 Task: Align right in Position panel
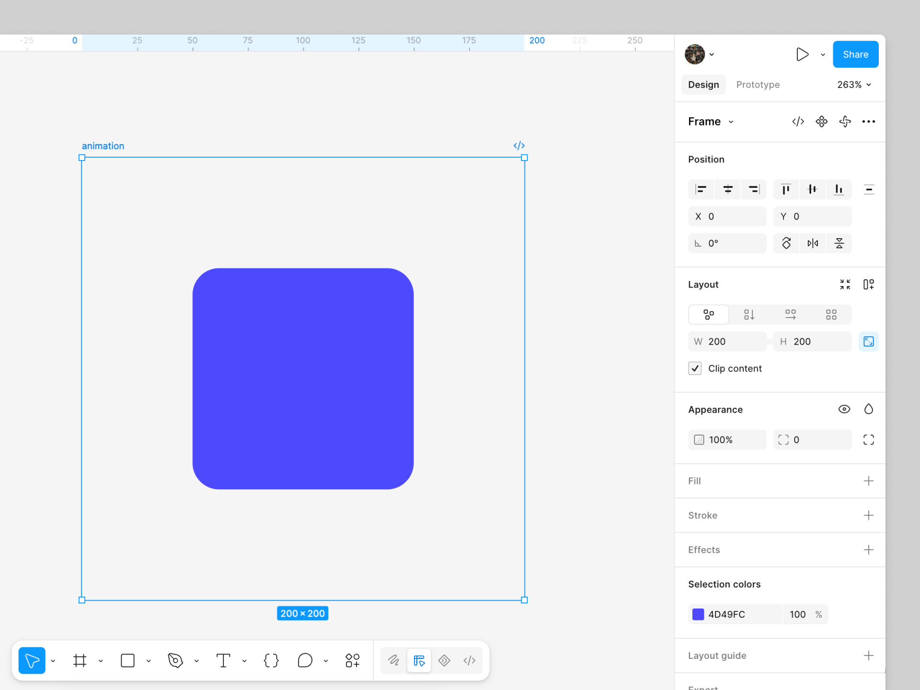click(754, 189)
